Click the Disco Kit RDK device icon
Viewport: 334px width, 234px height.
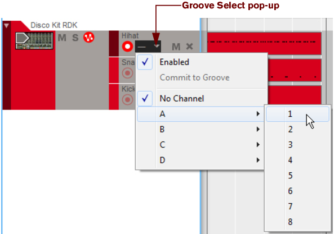pyautogui.click(x=34, y=40)
